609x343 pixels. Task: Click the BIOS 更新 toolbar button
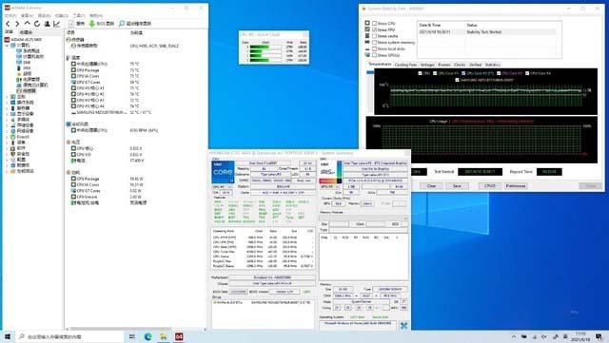[102, 24]
